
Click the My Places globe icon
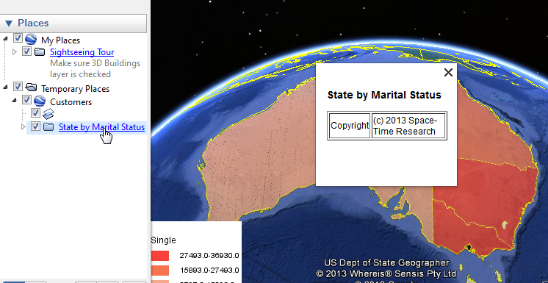tap(31, 39)
